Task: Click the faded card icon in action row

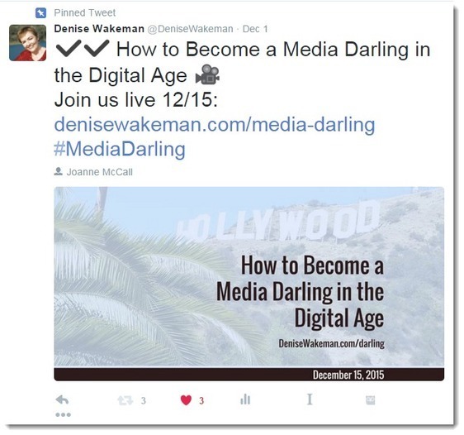Action: click(x=371, y=400)
